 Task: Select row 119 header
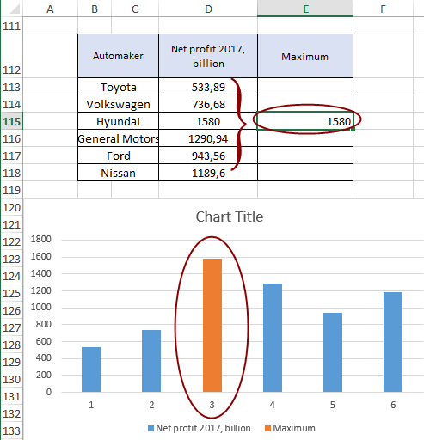pyautogui.click(x=11, y=190)
